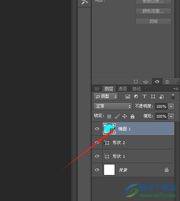Open the Color Range button
Viewport: 180px width, 201px height.
[153, 11]
